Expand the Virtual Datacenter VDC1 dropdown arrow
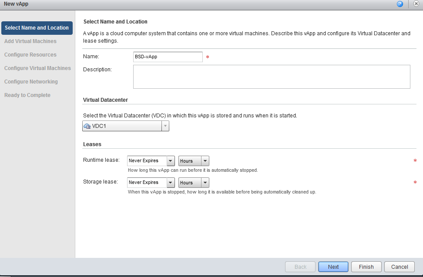Screen dimensions: 423x277 pyautogui.click(x=165, y=126)
